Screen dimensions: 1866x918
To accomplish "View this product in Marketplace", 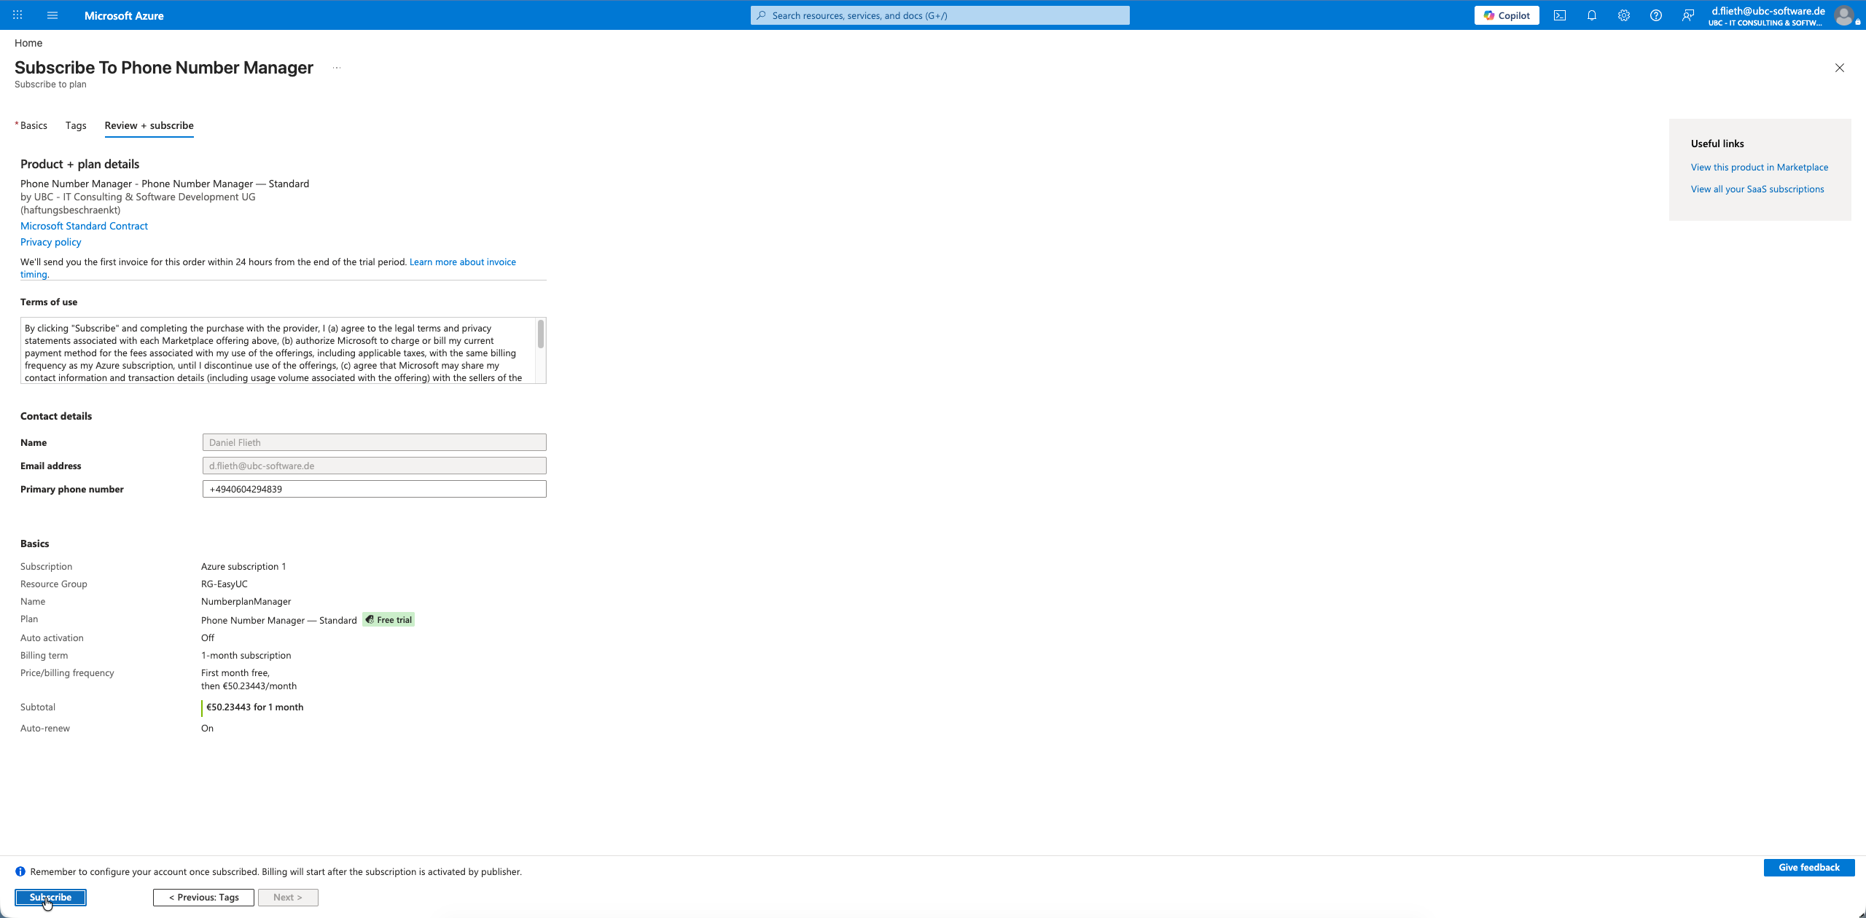I will 1760,167.
